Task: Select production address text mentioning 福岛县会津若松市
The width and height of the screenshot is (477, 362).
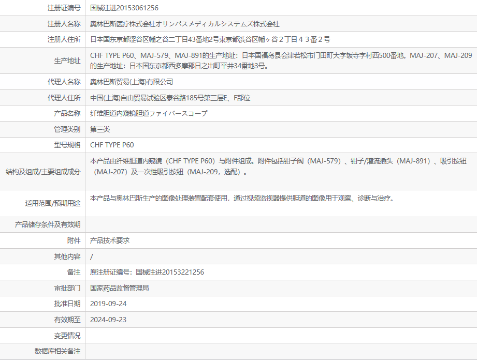Action: [281, 61]
